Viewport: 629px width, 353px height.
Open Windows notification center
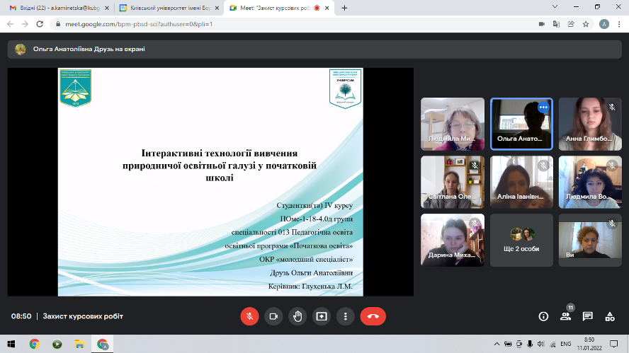[613, 344]
